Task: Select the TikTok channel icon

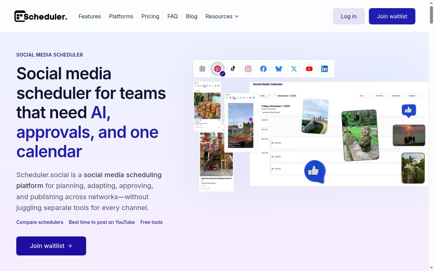Action: coord(233,69)
